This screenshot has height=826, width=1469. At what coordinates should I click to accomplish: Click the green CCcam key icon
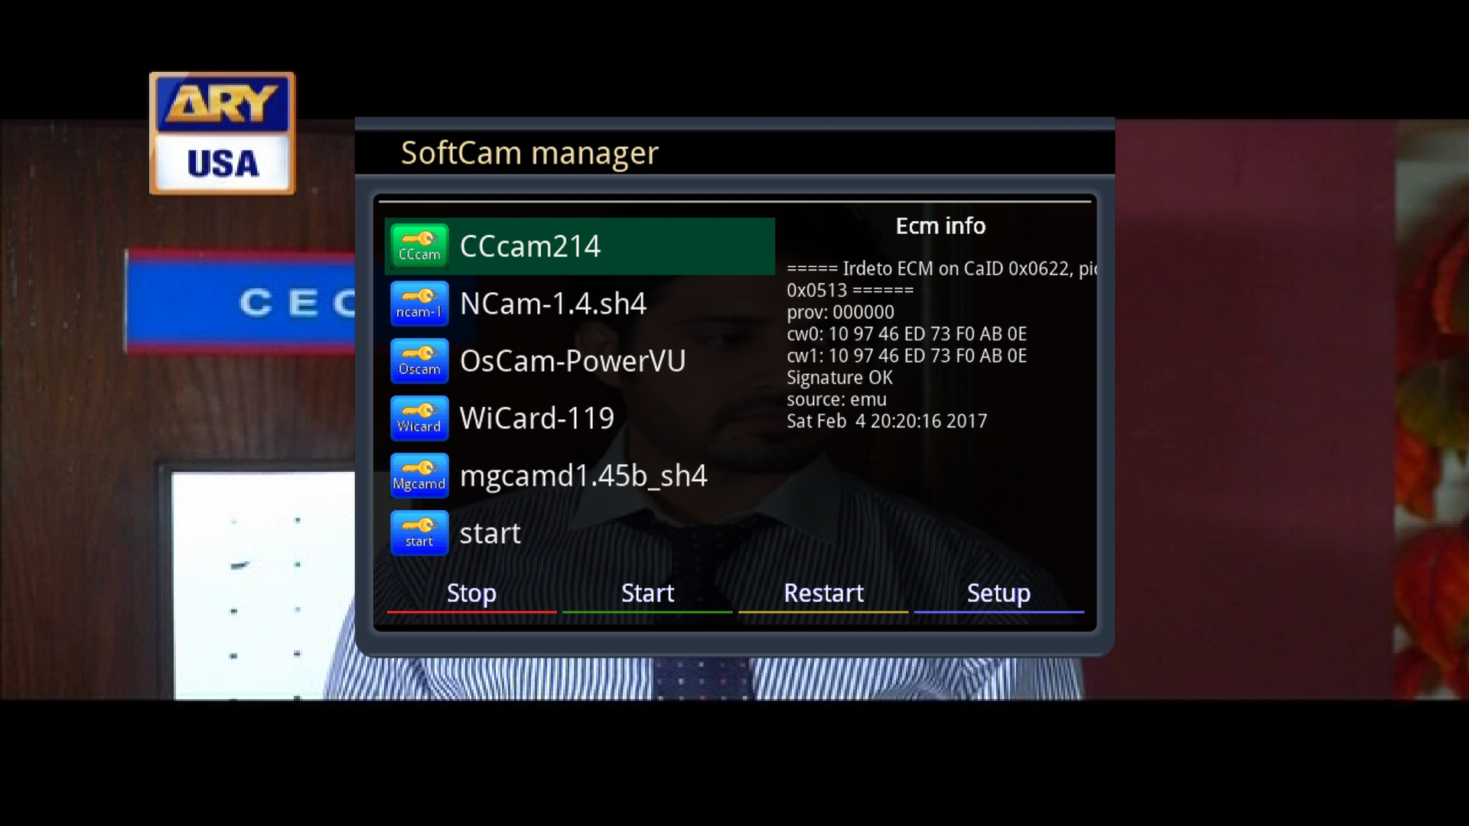coord(419,246)
